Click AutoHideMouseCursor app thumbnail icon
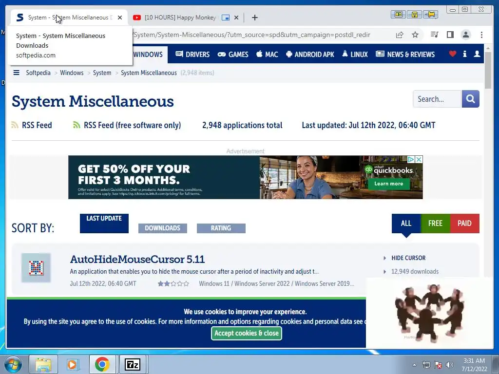 tap(36, 268)
